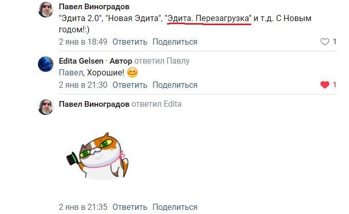Share Edita Gelsen's 21:30 comment
This screenshot has height=214, width=349.
(175, 85)
